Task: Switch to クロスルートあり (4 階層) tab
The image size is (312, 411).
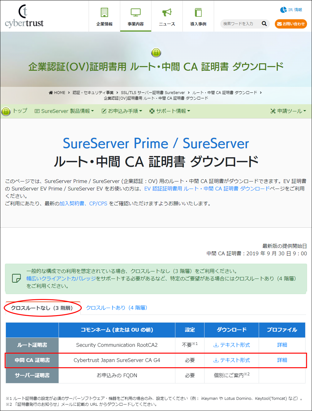Action: [x=116, y=308]
